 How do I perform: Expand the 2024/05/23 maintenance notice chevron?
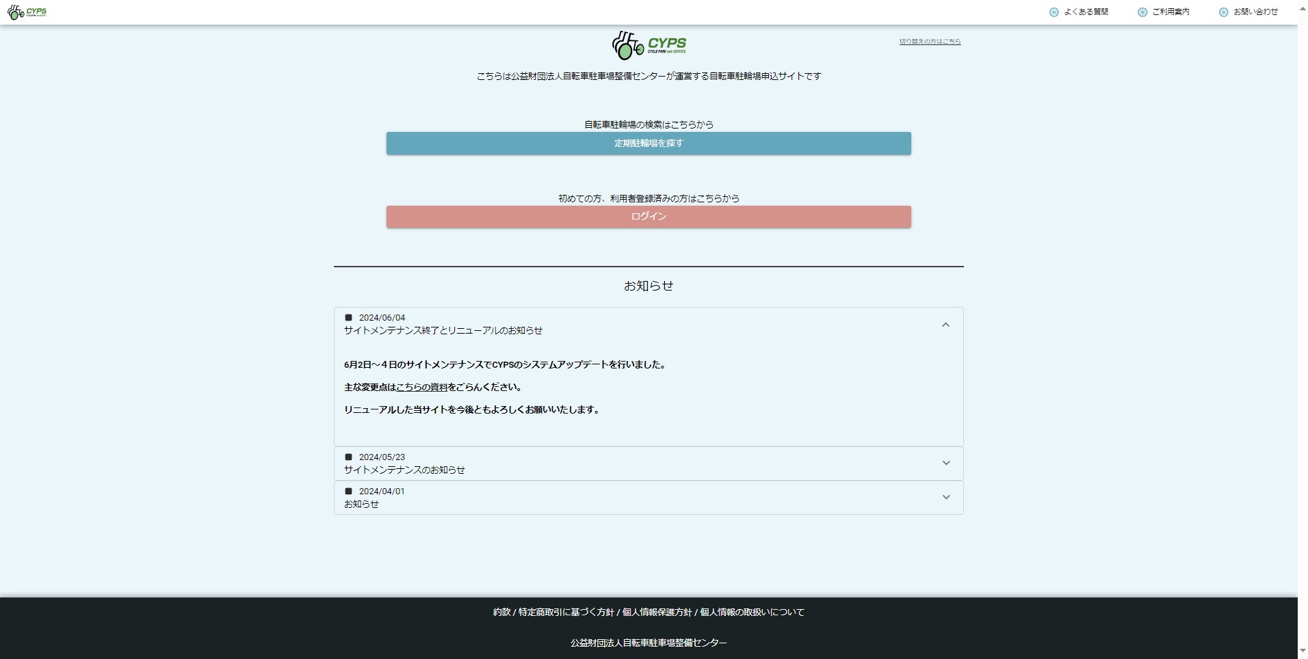click(x=945, y=463)
